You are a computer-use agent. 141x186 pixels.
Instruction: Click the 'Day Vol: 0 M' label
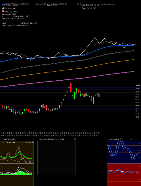89,8
